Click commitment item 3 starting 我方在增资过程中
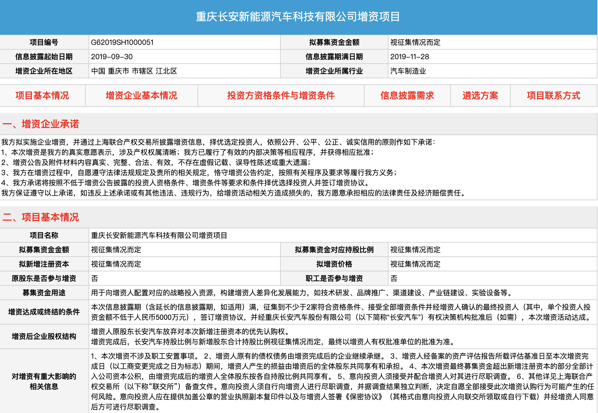Viewport: 598px width, 413px height. point(199,173)
